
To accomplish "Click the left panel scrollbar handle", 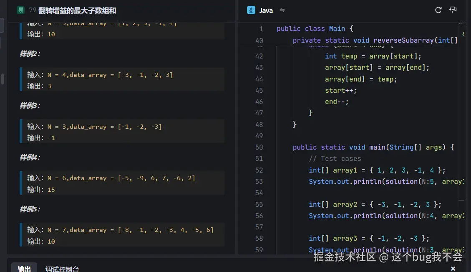I will pyautogui.click(x=3, y=79).
